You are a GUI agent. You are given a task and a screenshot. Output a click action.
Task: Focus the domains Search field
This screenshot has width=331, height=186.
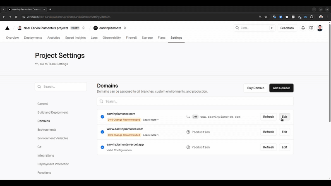[195, 101]
